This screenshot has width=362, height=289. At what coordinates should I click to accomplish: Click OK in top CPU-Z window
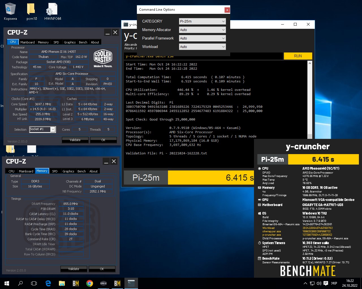click(x=103, y=140)
